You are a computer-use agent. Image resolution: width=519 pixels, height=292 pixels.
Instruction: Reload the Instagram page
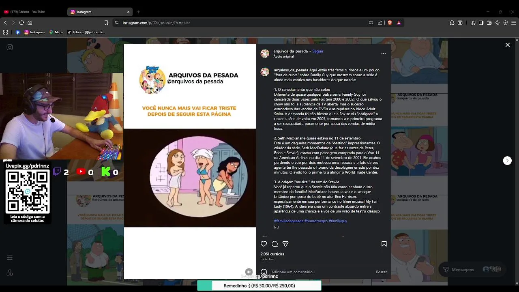pos(21,23)
